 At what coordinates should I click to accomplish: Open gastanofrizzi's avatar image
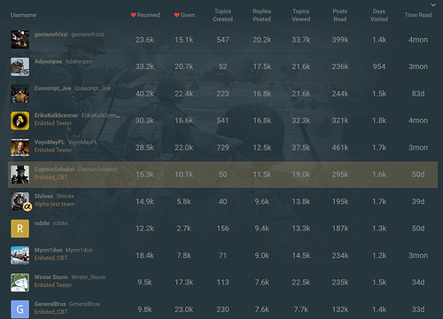19,39
